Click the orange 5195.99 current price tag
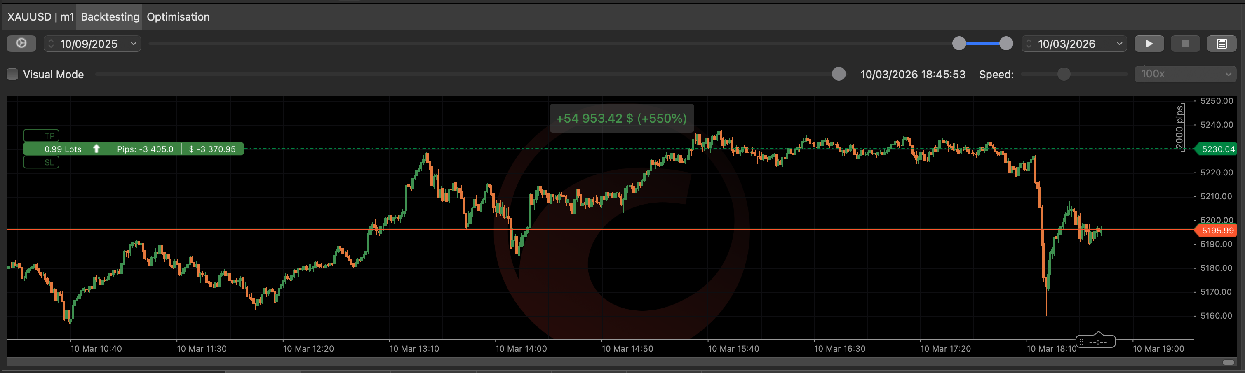Image resolution: width=1245 pixels, height=373 pixels. point(1217,231)
